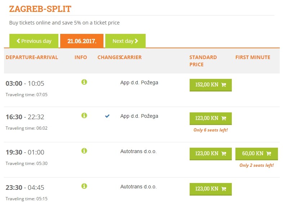Click the 03:00 - 10:05 departure time
This screenshot has height=210, width=283.
pos(25,84)
